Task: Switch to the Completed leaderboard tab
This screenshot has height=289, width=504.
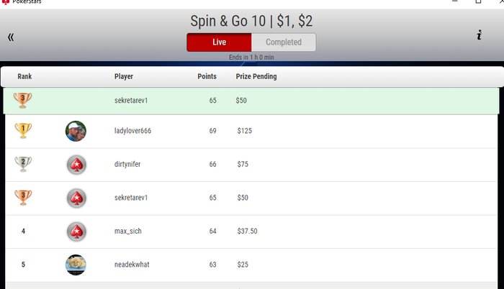Action: [284, 42]
